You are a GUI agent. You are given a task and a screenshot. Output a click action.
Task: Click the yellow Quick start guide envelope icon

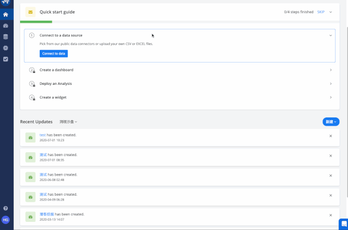[x=30, y=12]
